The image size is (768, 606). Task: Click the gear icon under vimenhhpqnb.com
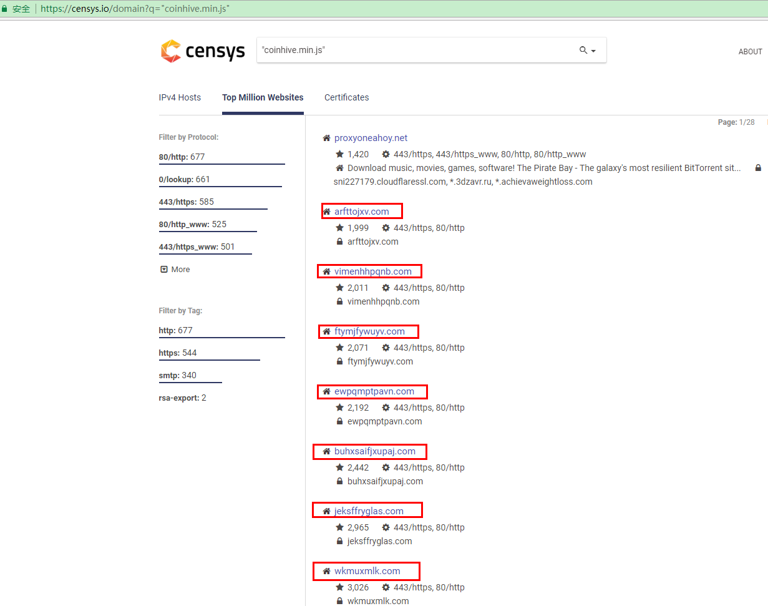[386, 288]
